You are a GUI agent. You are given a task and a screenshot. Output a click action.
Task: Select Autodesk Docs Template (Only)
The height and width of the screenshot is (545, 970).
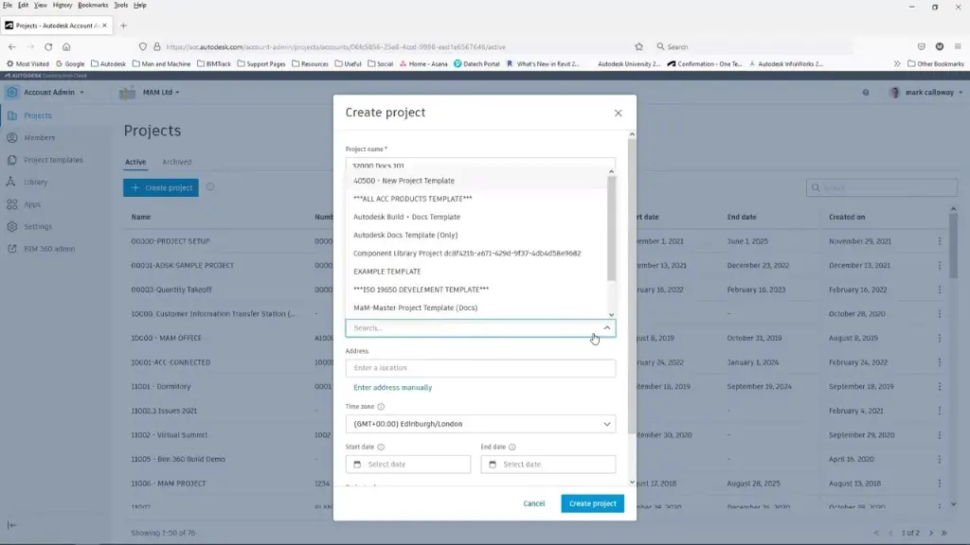(476, 235)
